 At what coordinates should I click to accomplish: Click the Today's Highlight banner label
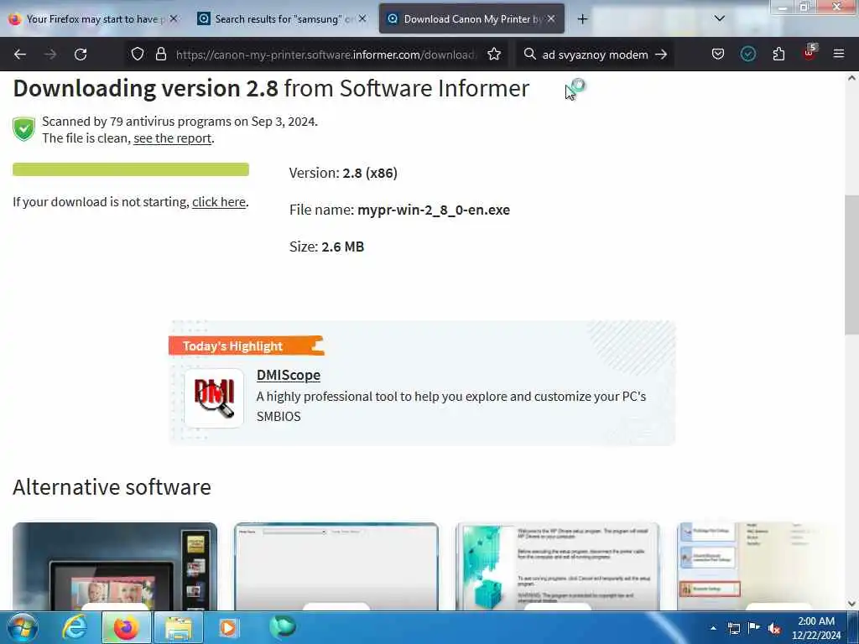coord(247,345)
